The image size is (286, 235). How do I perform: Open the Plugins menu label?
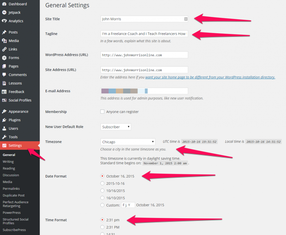point(15,120)
